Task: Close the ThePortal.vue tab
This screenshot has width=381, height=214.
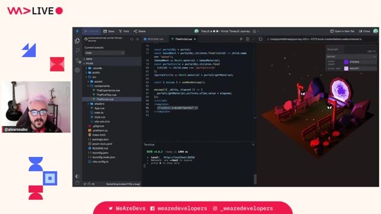Action: [195, 39]
